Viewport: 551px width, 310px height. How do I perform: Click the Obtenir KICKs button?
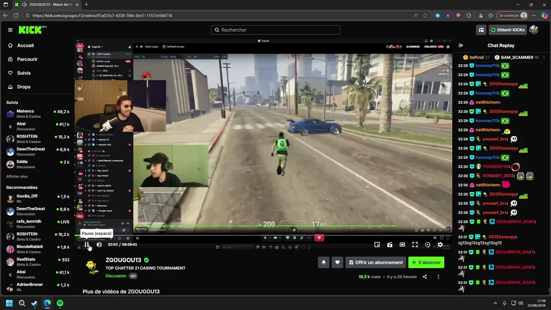(508, 30)
